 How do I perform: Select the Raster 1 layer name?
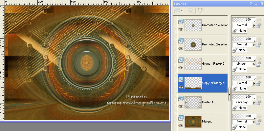pyautogui.click(x=208, y=102)
